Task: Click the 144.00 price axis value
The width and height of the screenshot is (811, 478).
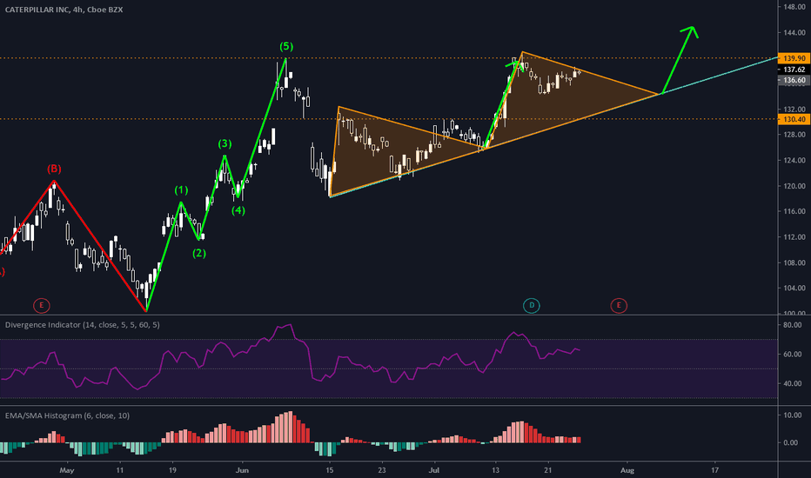Action: pos(794,32)
